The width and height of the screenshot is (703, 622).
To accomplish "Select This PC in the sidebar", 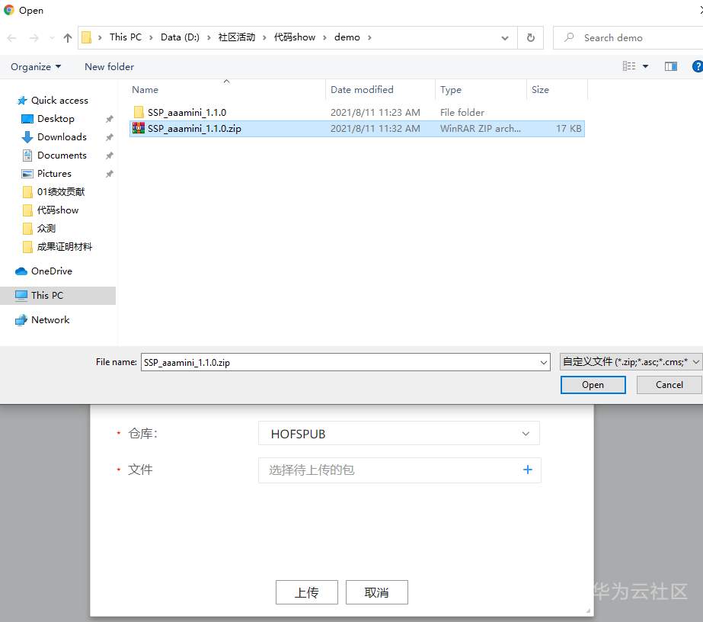I will (x=58, y=295).
